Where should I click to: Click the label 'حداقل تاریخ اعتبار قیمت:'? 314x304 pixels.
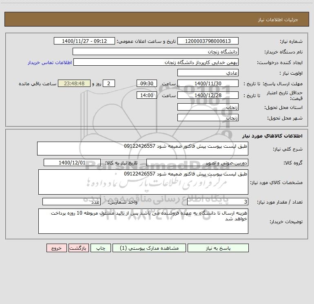point(285,95)
